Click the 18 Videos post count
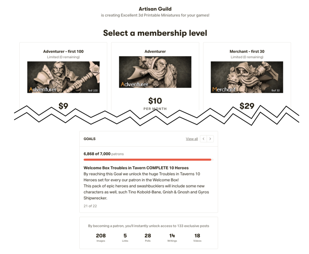Image resolution: width=309 pixels, height=254 pixels. 197,237
